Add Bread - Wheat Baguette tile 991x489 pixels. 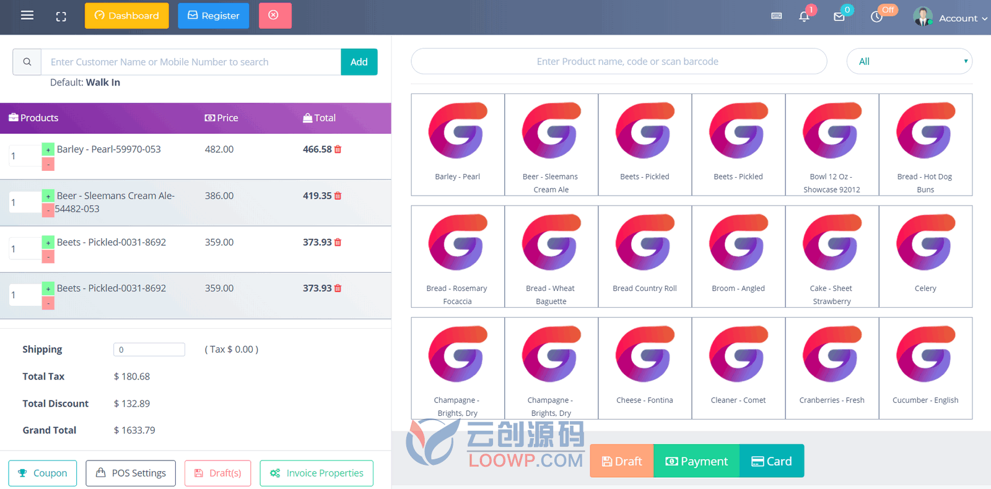point(551,257)
